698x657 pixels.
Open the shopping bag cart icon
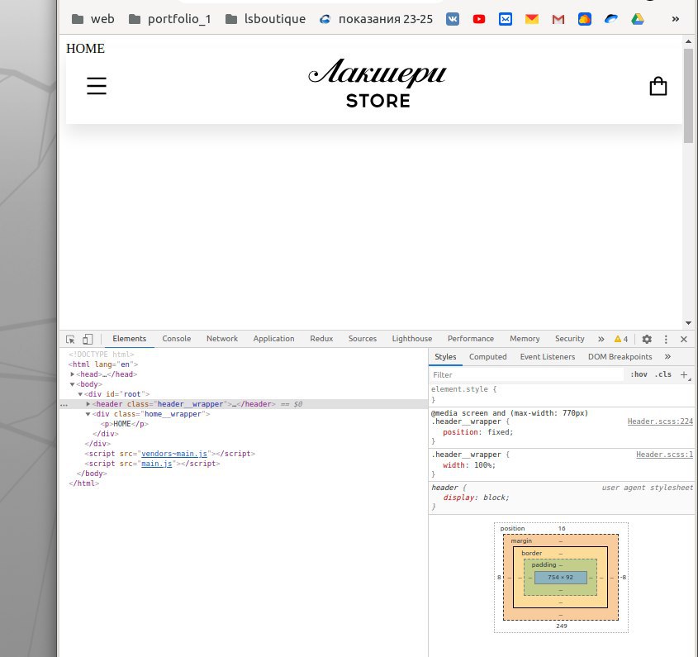tap(658, 87)
